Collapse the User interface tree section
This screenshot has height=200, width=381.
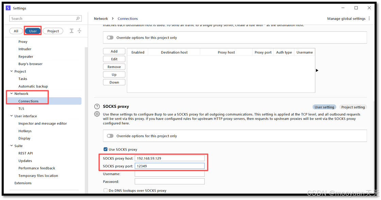pos(12,116)
